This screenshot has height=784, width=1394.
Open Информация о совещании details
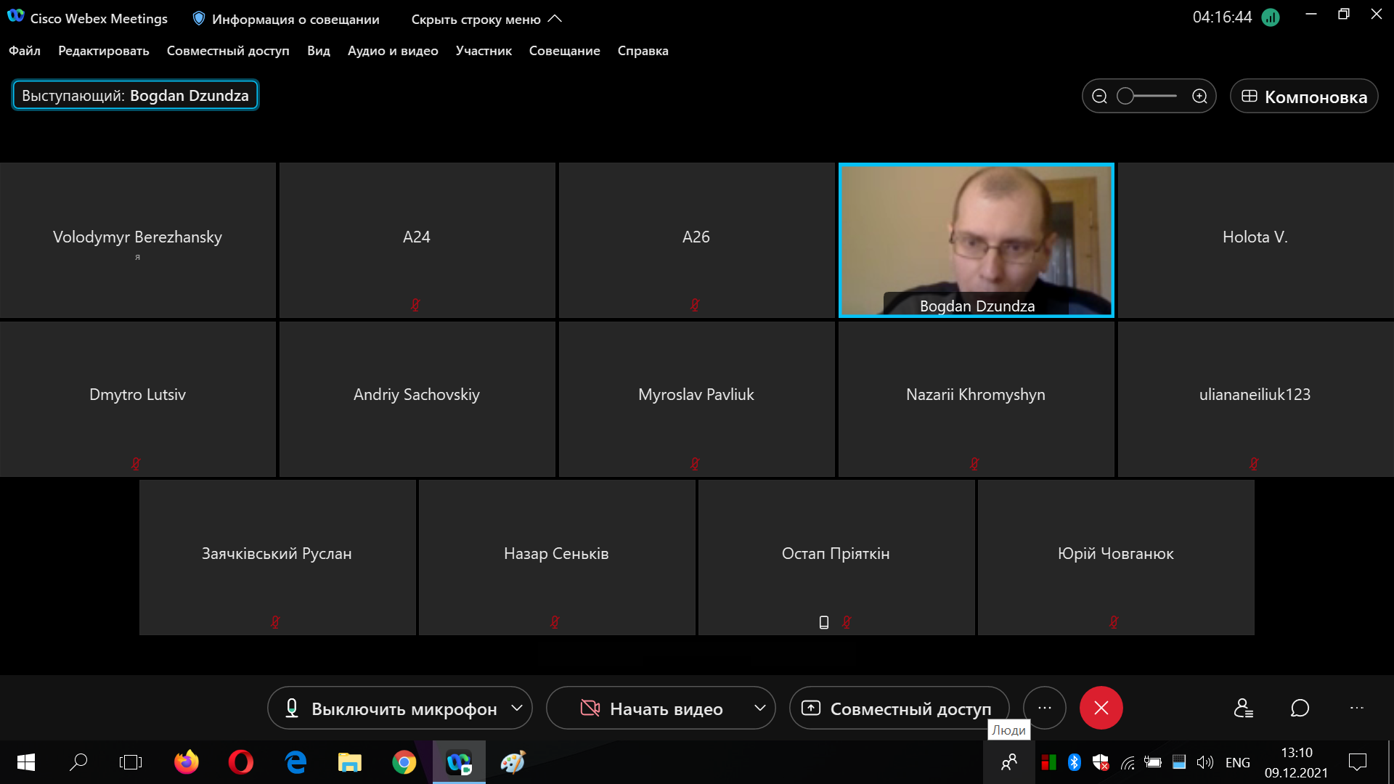tap(286, 20)
